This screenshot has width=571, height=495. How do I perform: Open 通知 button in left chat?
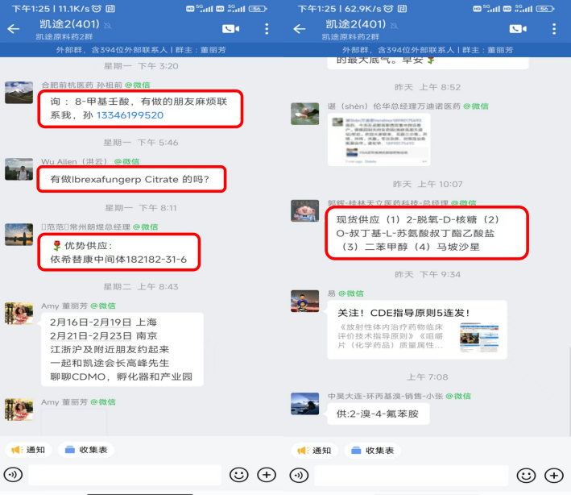point(28,450)
